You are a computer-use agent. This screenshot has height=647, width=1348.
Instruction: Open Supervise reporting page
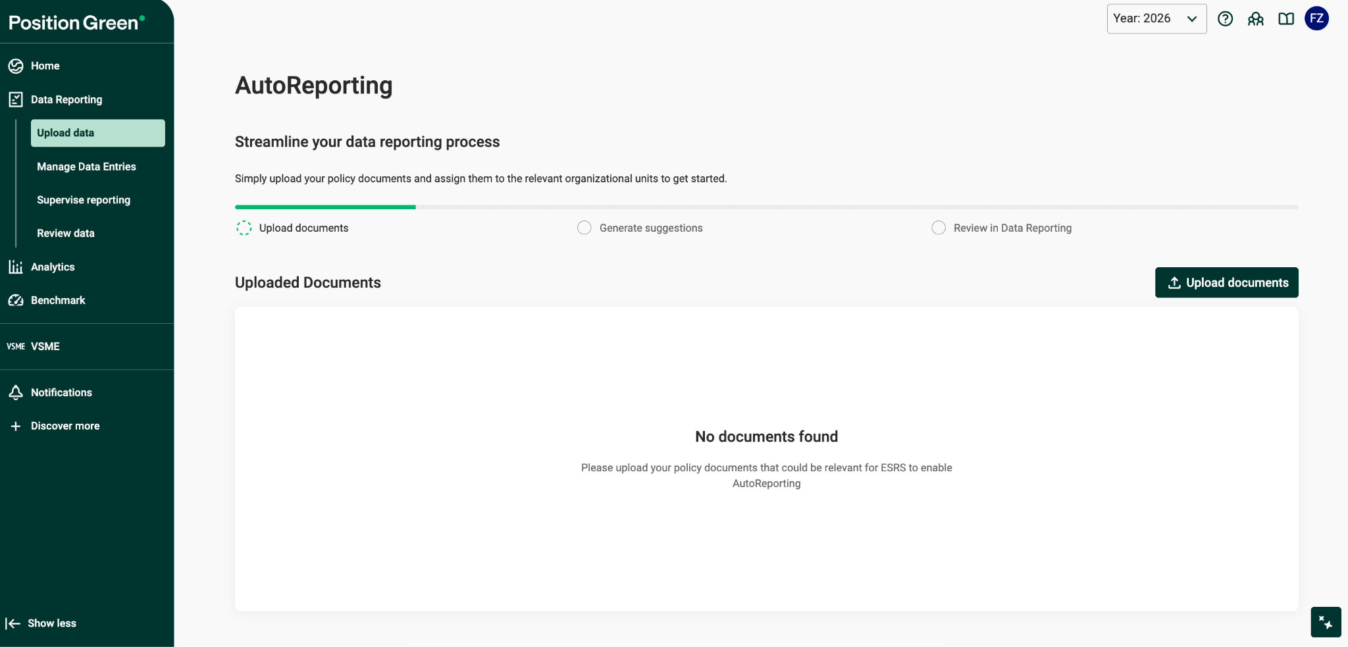tap(84, 200)
